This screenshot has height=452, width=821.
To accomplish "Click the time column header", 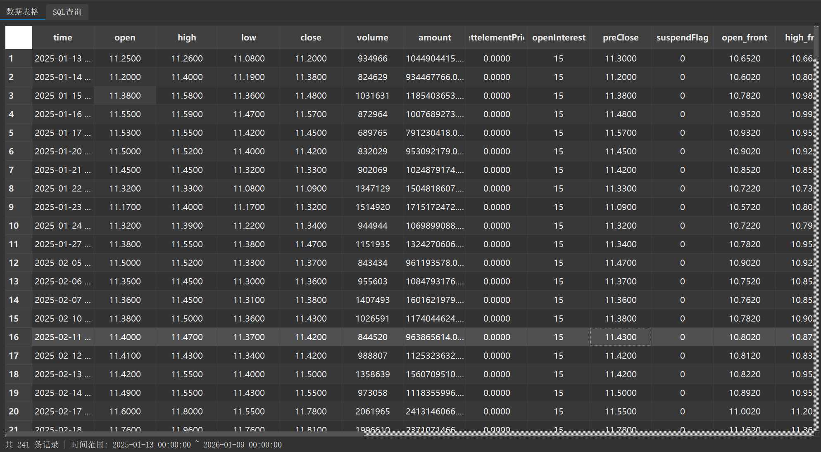I will coord(63,38).
